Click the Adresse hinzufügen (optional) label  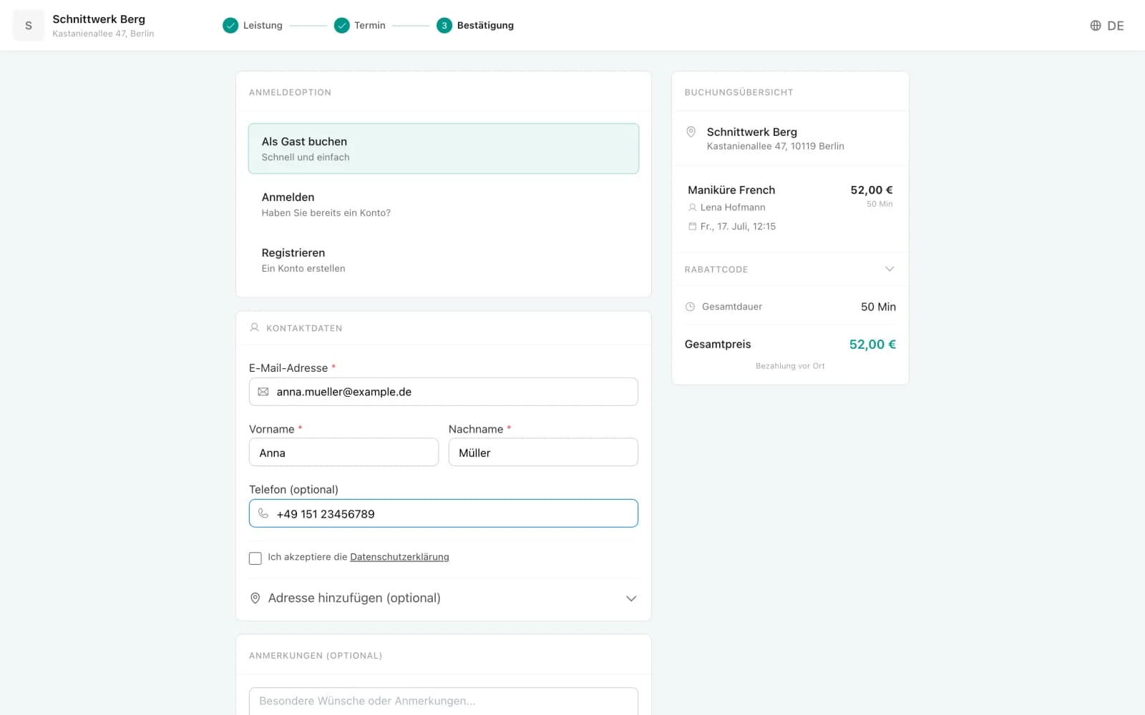[x=354, y=598]
